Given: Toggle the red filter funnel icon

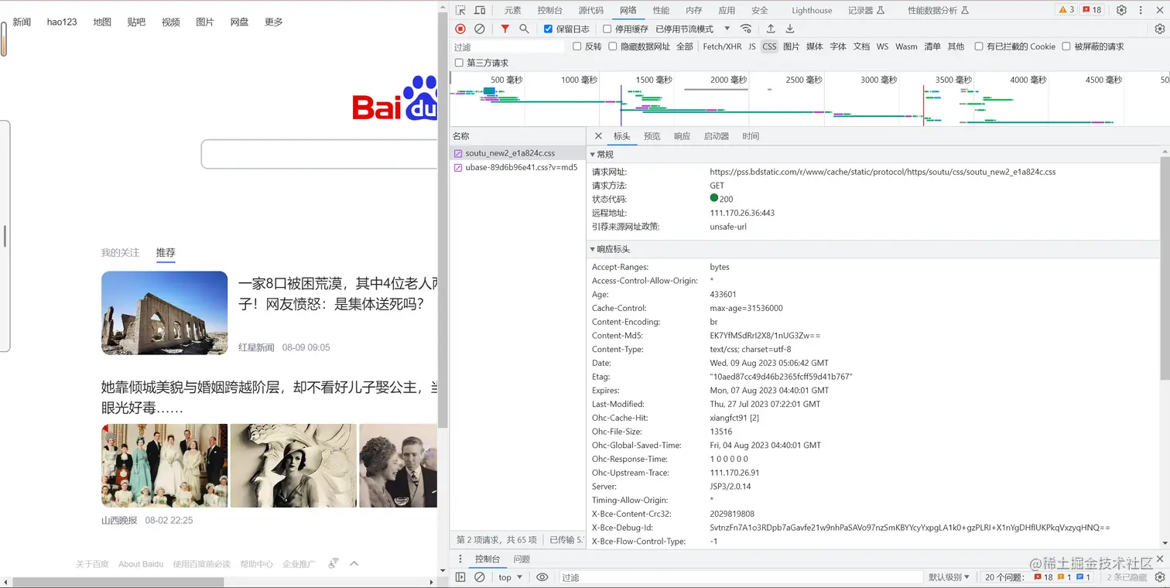Looking at the screenshot, I should coord(505,29).
